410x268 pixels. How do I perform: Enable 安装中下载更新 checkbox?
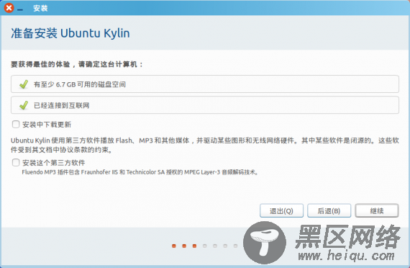click(16, 124)
